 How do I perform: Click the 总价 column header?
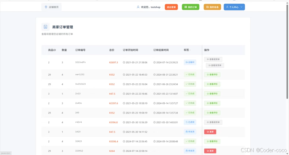(x=112, y=50)
